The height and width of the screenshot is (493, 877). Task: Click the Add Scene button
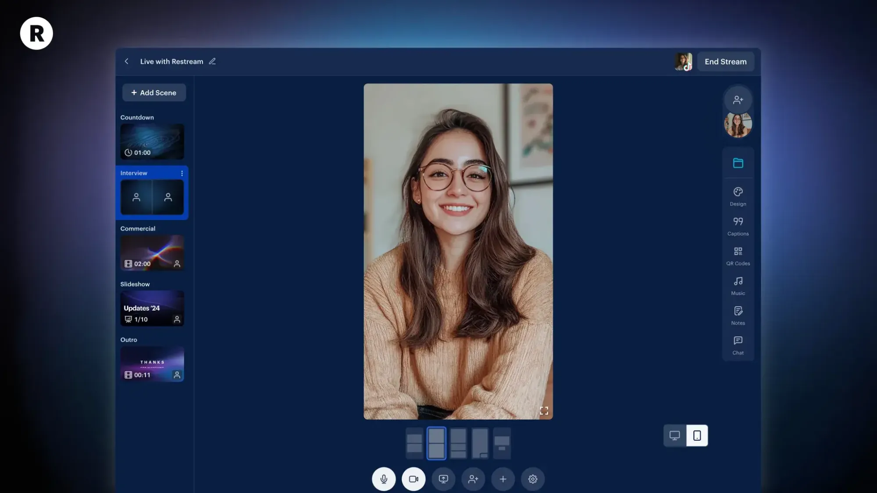click(x=154, y=92)
